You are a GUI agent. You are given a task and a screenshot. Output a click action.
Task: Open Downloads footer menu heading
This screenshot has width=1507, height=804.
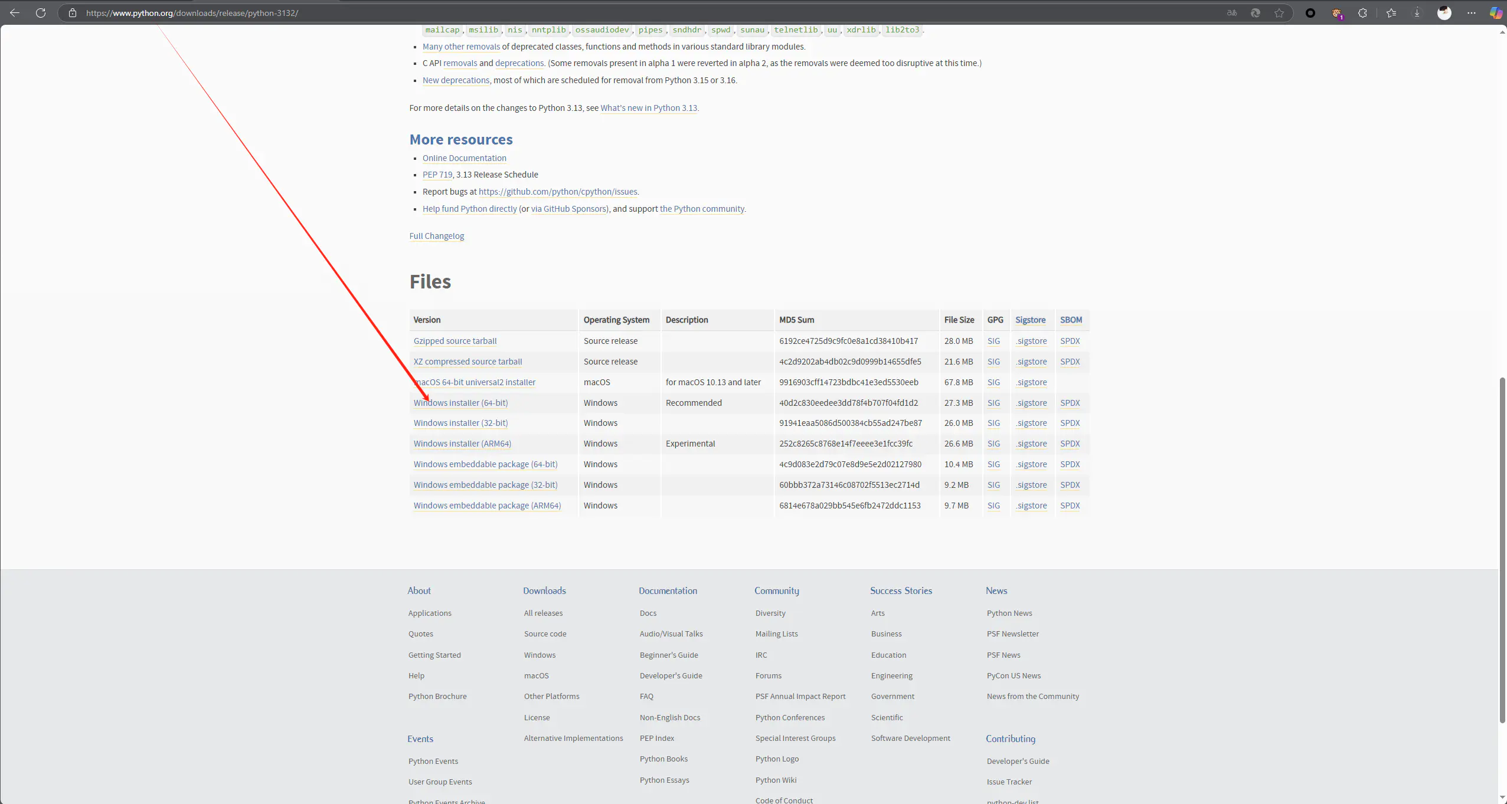[x=544, y=590]
